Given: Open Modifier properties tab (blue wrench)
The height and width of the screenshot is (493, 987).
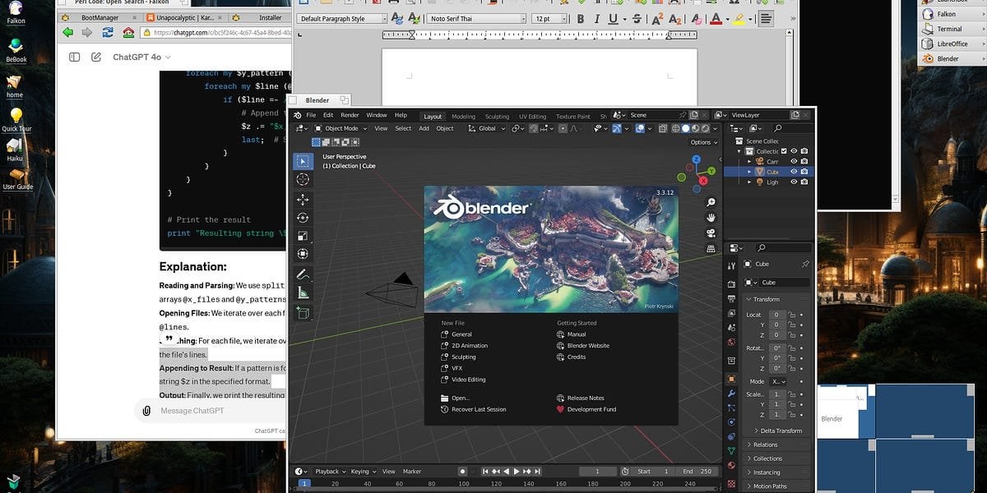Looking at the screenshot, I should (x=731, y=394).
